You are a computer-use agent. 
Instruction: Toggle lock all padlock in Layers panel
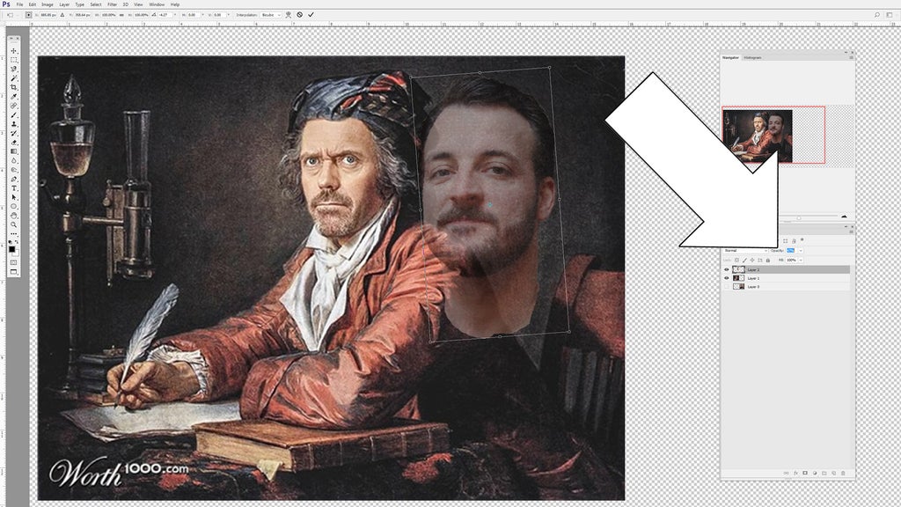tap(767, 261)
